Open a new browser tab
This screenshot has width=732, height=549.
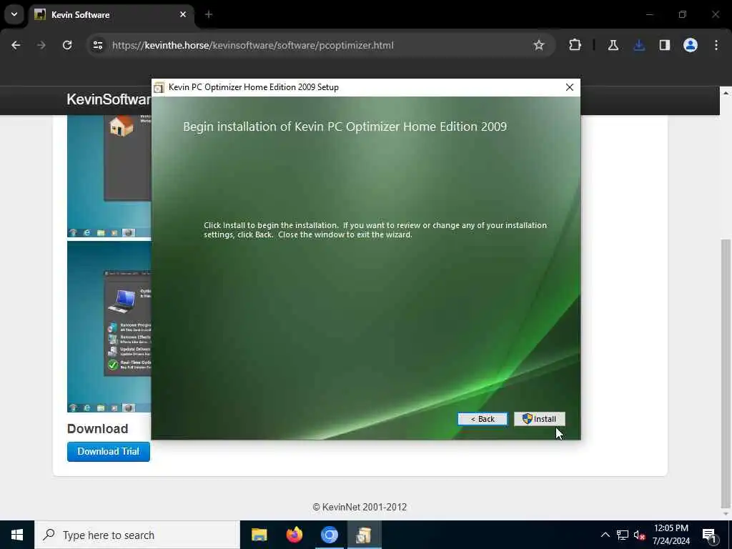pyautogui.click(x=209, y=14)
